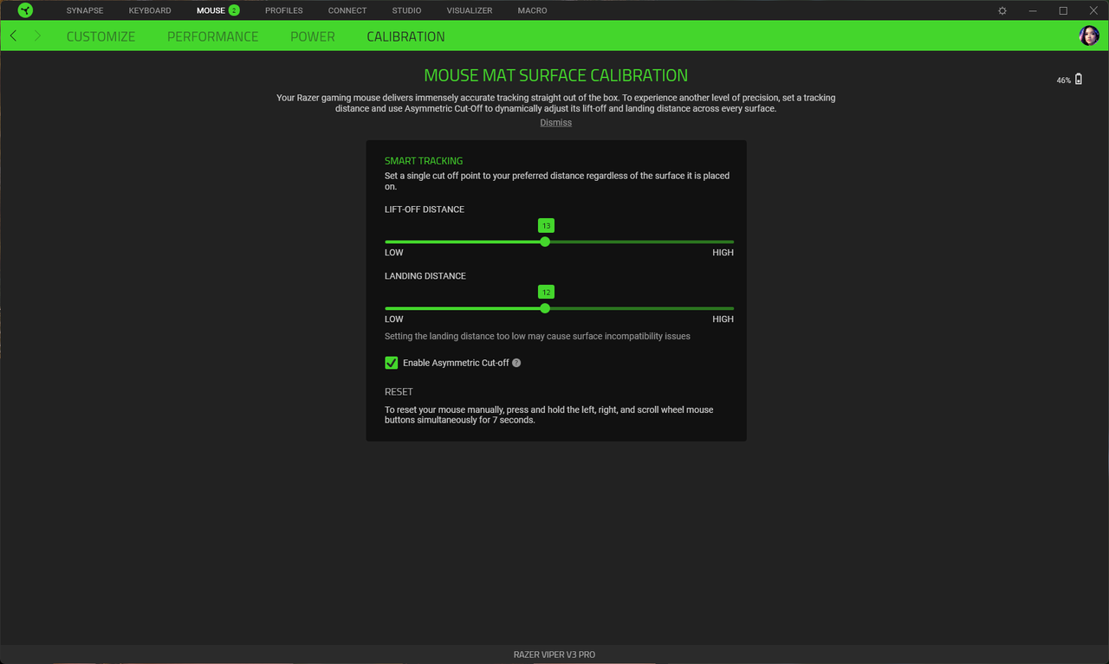
Task: Show Asymmetric Cut-off help tooltip icon
Action: pyautogui.click(x=516, y=363)
